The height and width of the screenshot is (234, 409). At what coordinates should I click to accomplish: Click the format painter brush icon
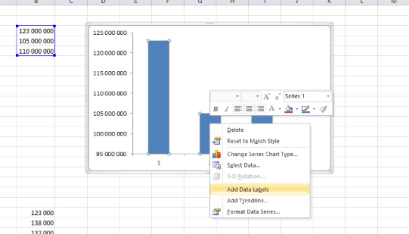pyautogui.click(x=323, y=109)
